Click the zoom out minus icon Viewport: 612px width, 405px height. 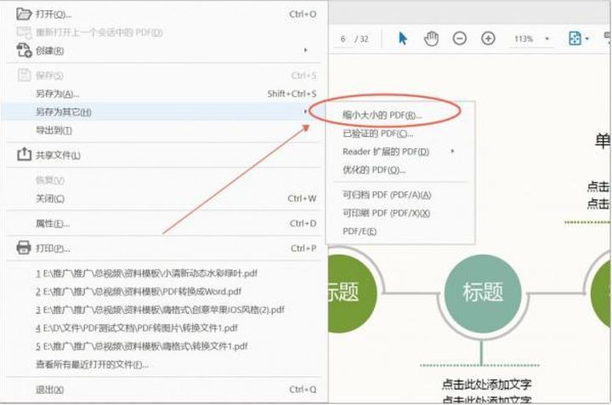pos(460,38)
